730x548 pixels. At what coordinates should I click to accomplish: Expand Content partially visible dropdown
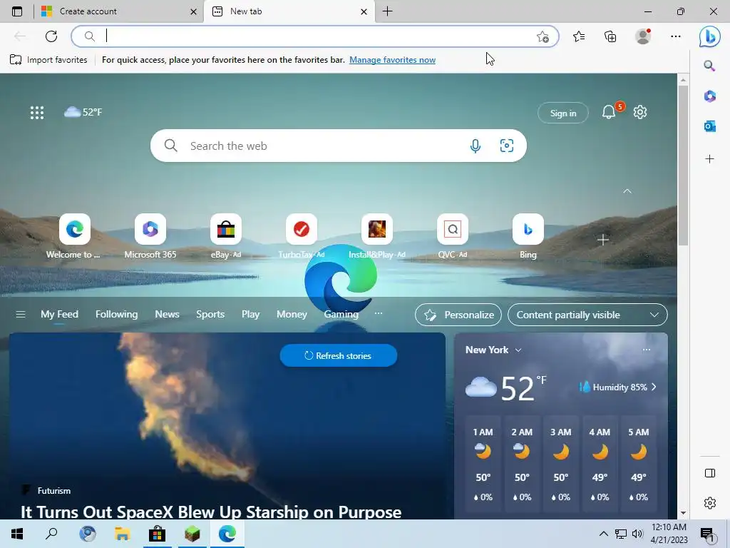tap(587, 315)
